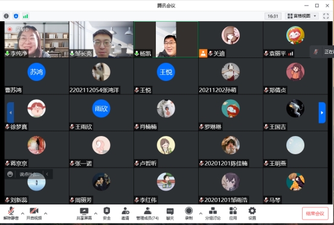Toggle the Record (录制) button

pos(188,214)
